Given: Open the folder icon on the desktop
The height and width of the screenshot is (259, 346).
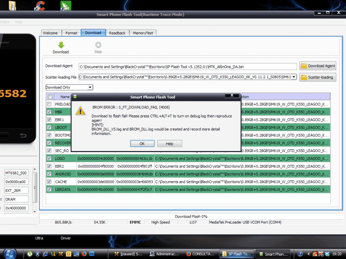Looking at the screenshot, I should point(12,6).
